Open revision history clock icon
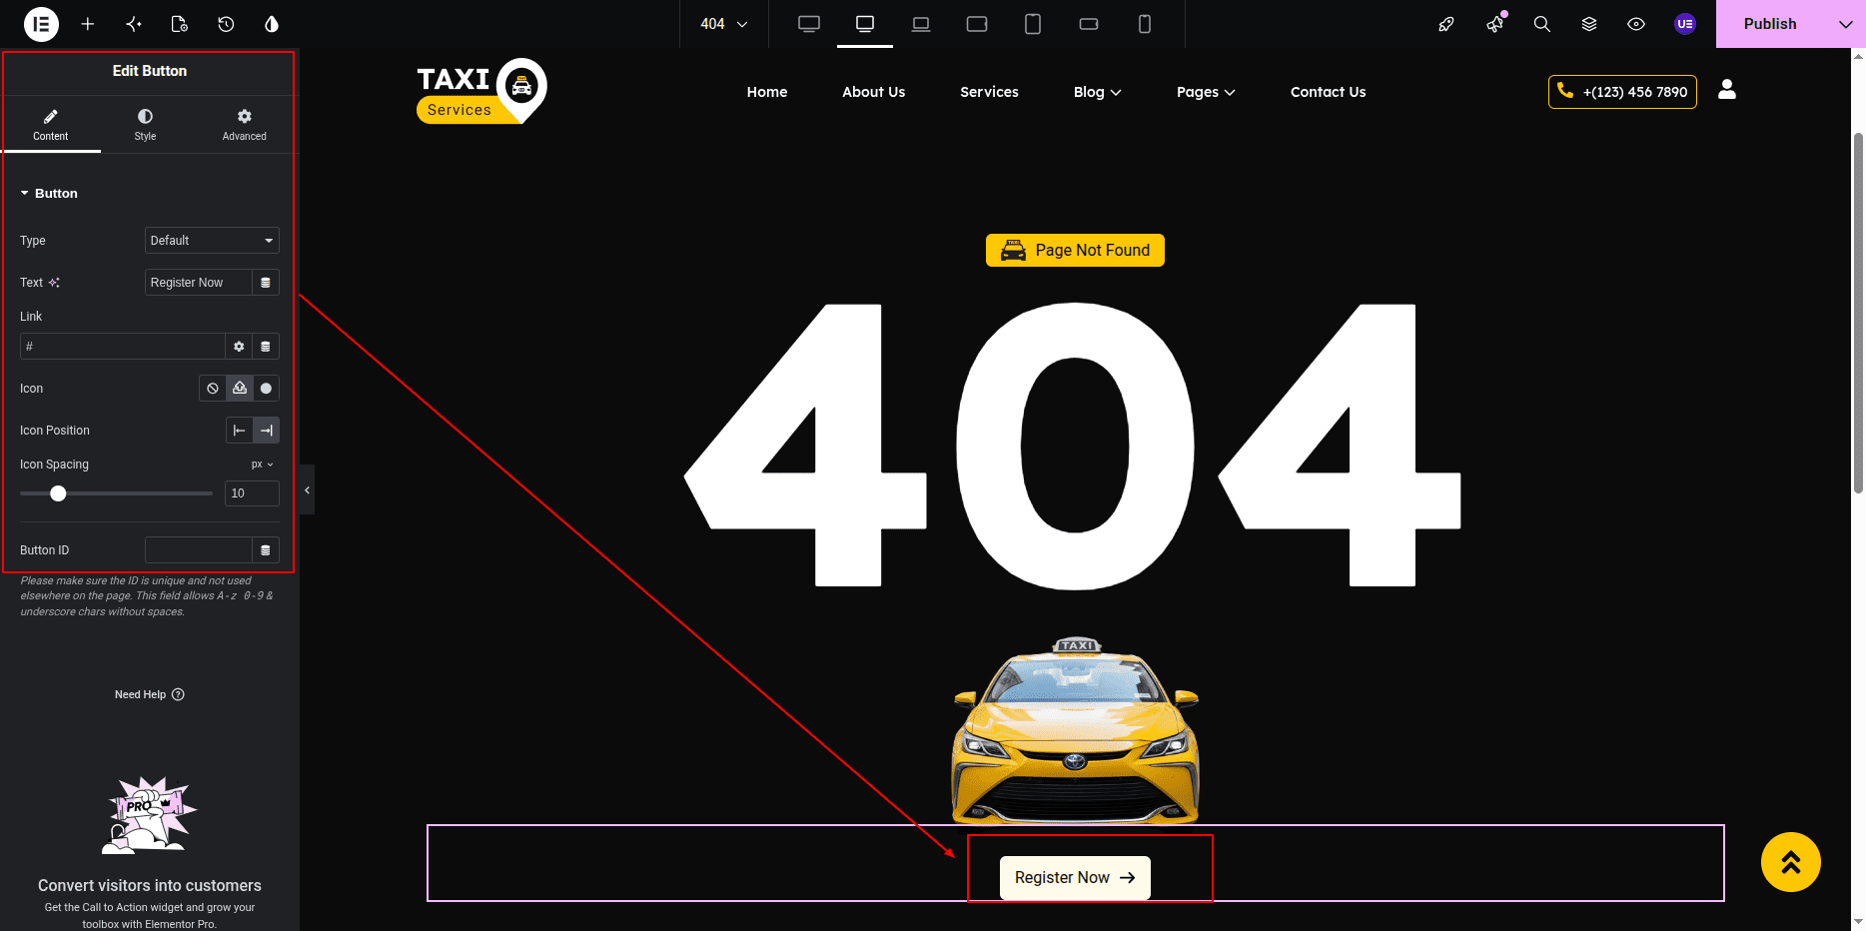The height and width of the screenshot is (931, 1866). coord(226,24)
